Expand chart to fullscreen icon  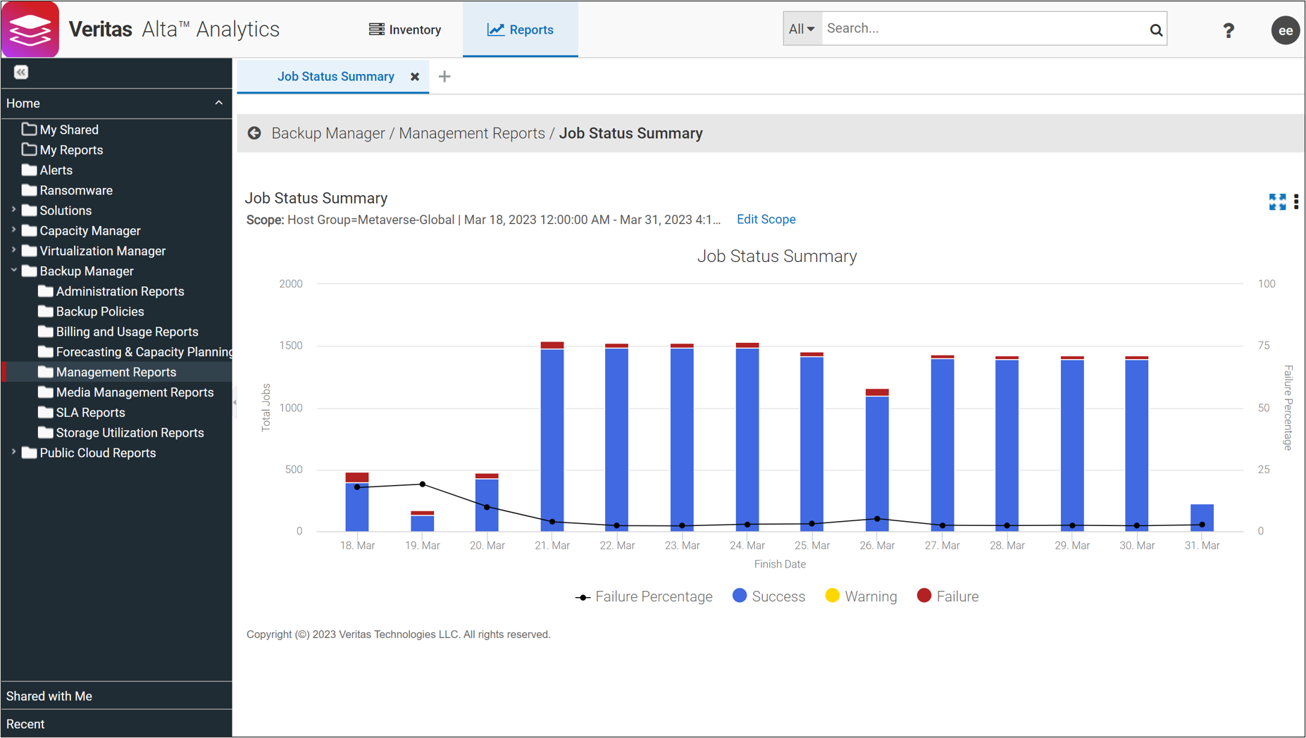[1277, 202]
